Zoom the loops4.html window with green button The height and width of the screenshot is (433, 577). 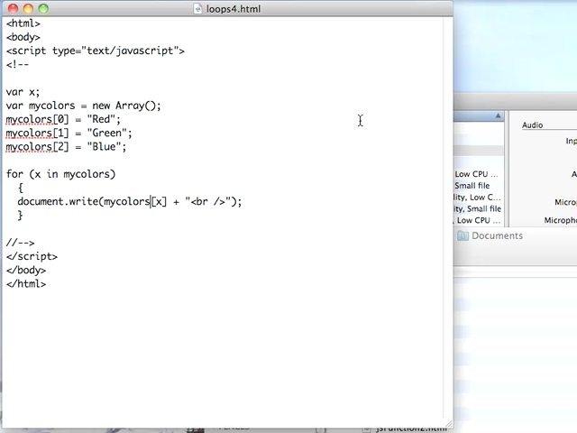(43, 8)
